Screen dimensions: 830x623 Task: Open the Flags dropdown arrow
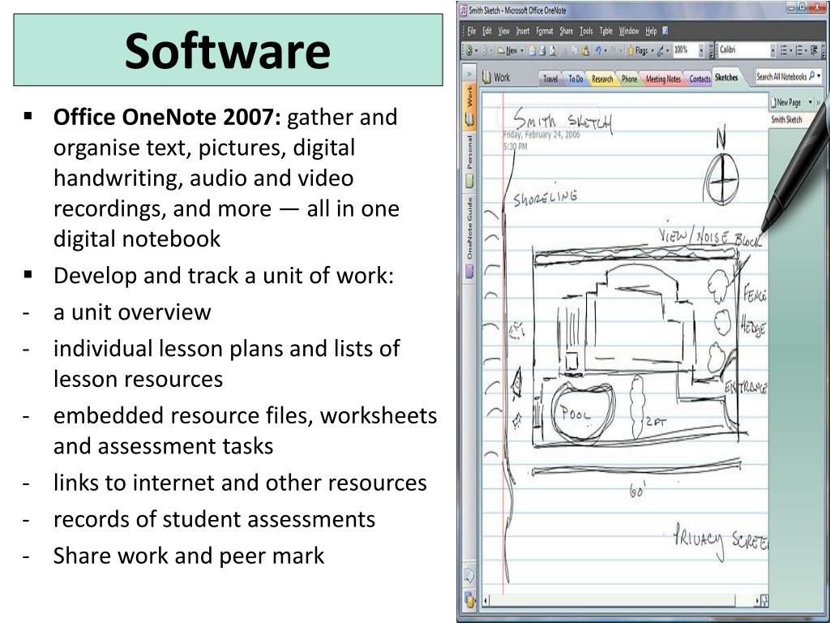[x=652, y=51]
